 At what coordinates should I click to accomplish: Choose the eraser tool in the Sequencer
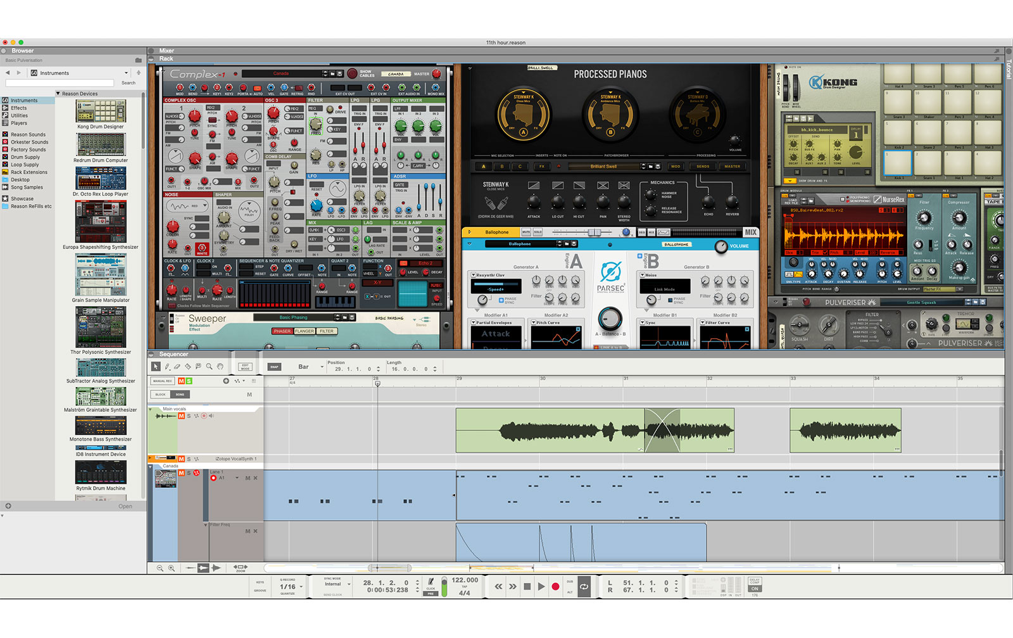[x=177, y=366]
